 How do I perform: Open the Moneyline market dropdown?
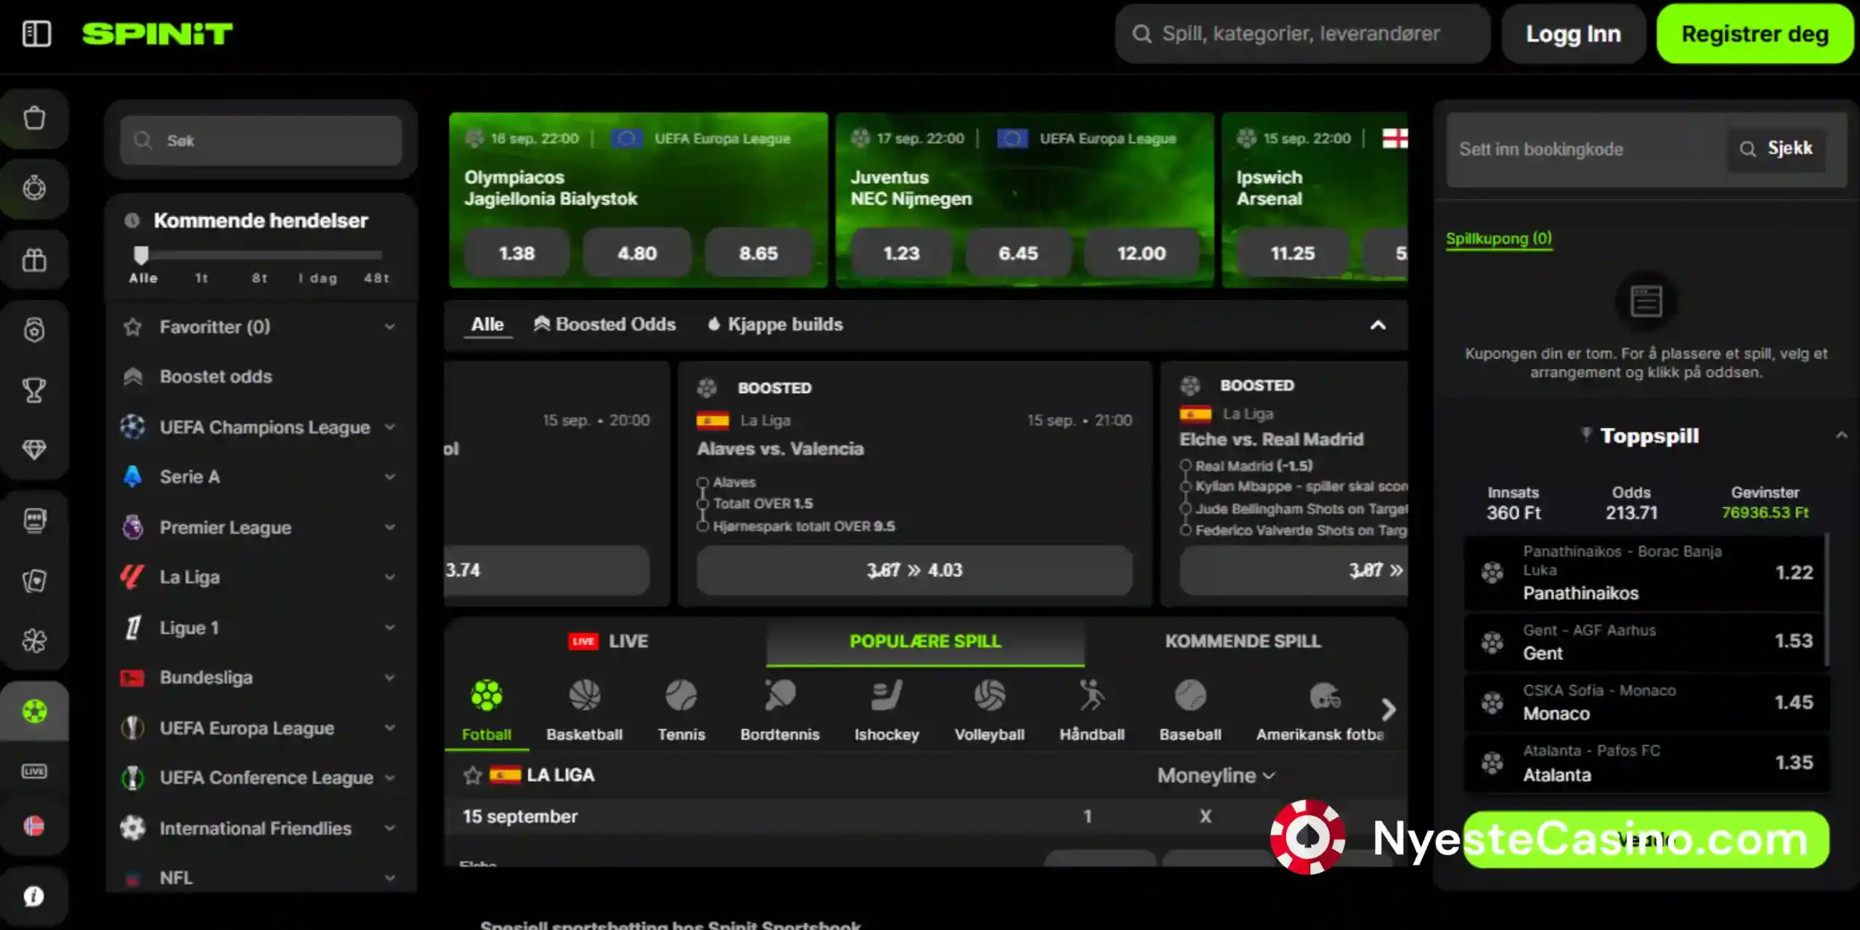(x=1216, y=775)
